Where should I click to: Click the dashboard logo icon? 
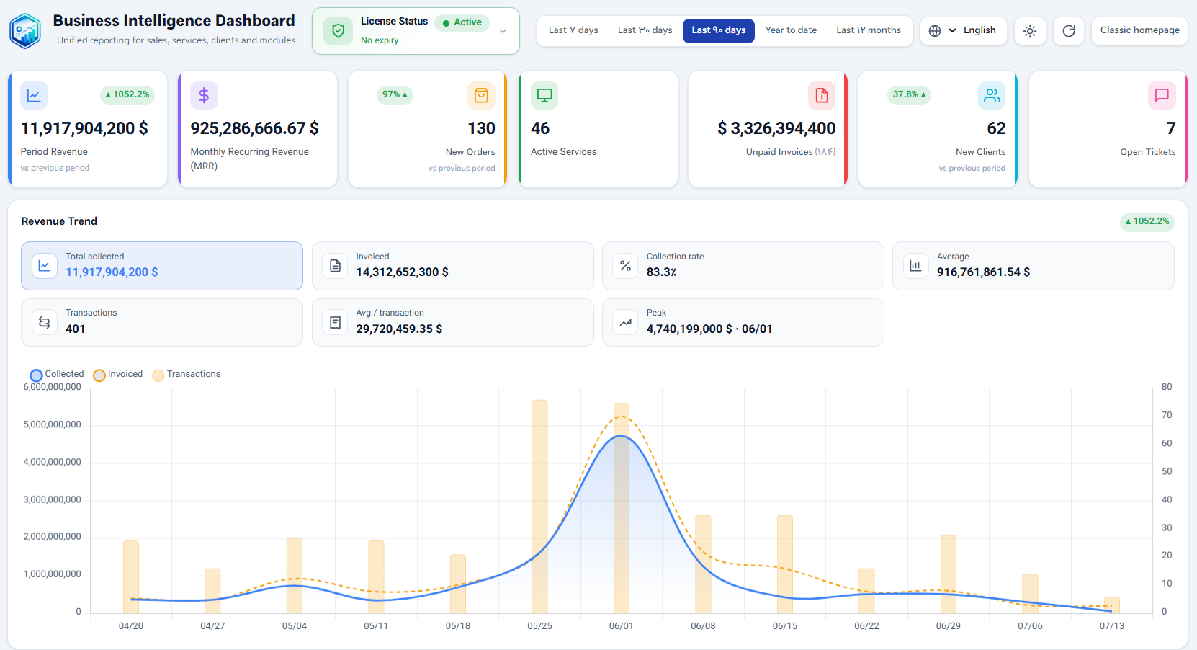tap(25, 31)
